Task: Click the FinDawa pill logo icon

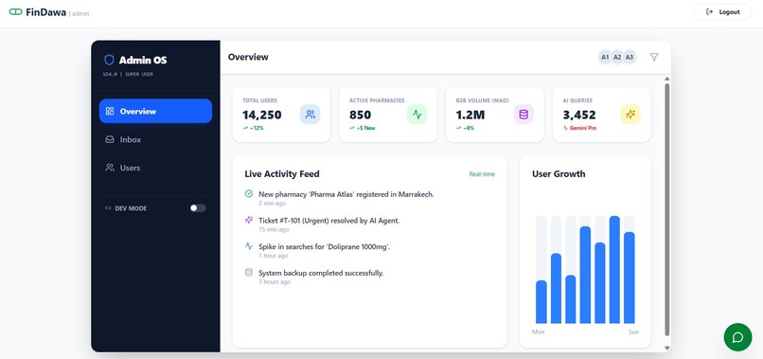Action: [15, 12]
